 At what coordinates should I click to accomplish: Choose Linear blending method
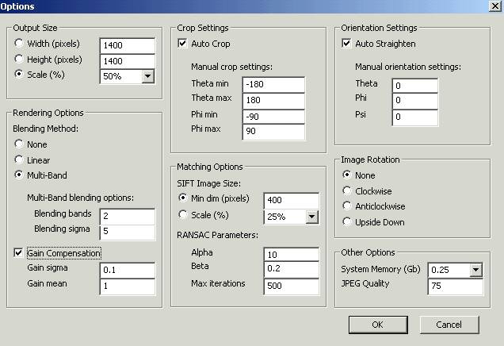click(x=19, y=160)
